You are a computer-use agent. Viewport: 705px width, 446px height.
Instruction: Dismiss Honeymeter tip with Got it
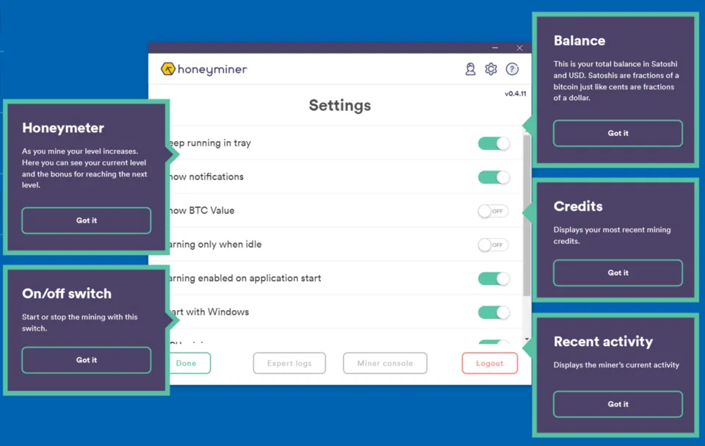pyautogui.click(x=87, y=220)
